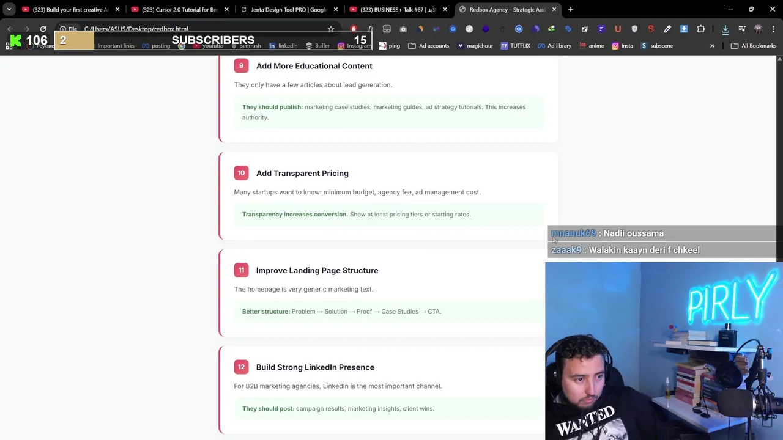
Task: Close the BUSINESS+ Talk #67 tab
Action: [x=445, y=9]
